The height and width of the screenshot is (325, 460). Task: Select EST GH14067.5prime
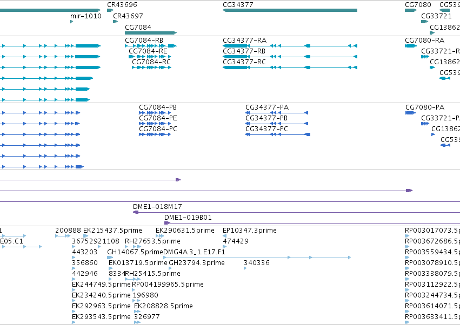(x=135, y=252)
